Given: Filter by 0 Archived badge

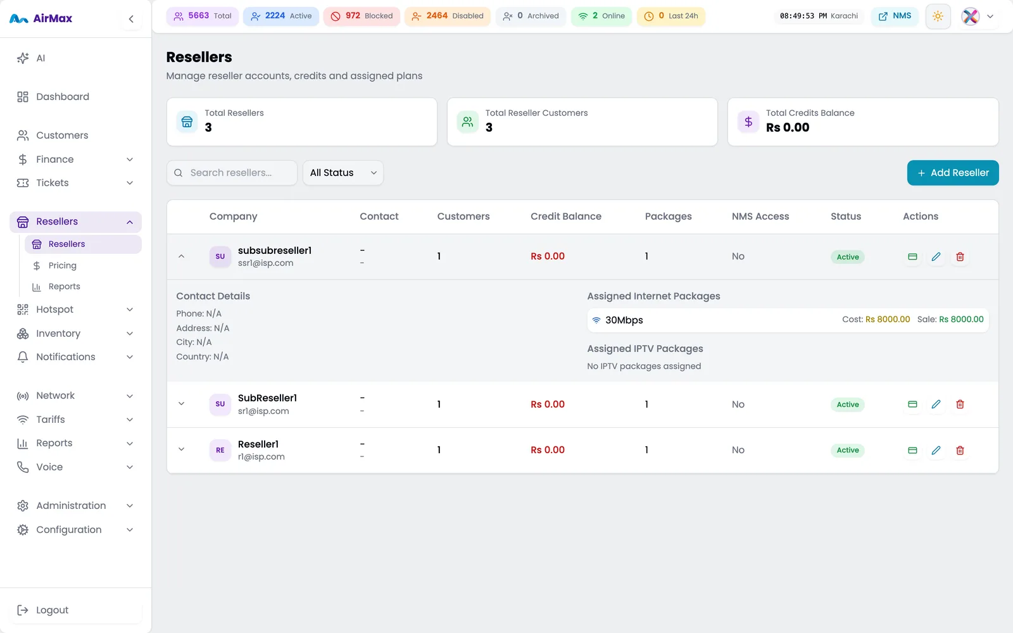Looking at the screenshot, I should point(531,16).
